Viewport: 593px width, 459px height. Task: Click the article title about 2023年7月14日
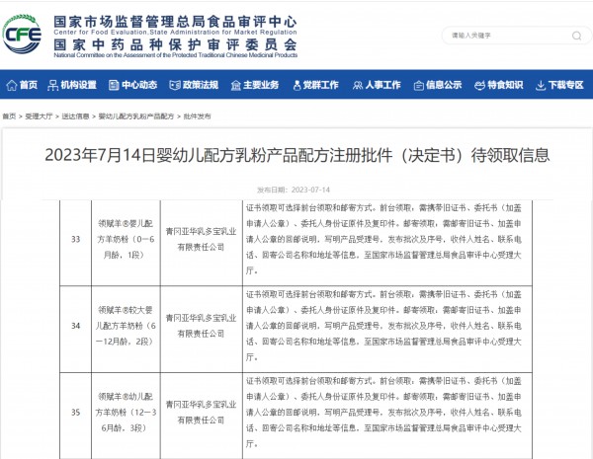click(296, 155)
